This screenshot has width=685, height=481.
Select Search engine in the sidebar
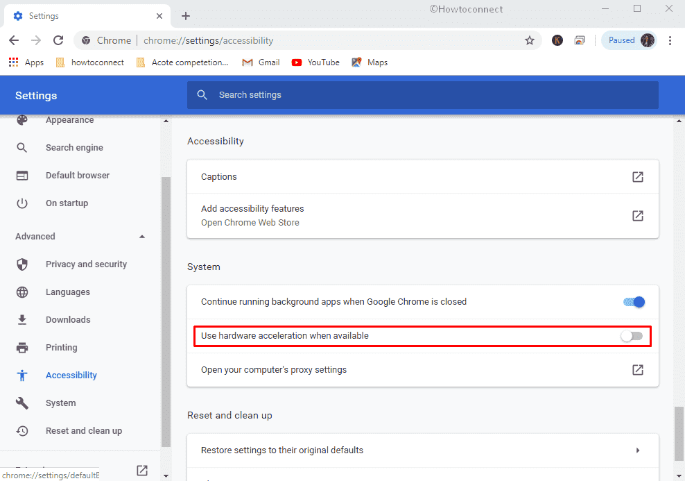(74, 148)
